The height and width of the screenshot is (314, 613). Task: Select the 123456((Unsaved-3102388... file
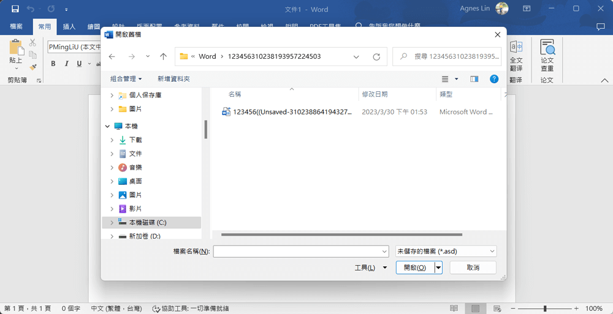click(x=287, y=112)
